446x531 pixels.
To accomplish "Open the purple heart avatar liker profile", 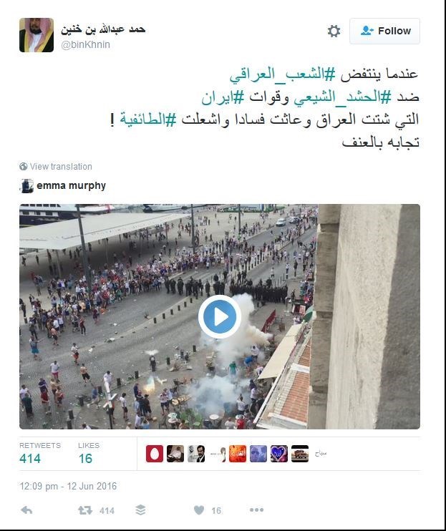I will tap(279, 454).
